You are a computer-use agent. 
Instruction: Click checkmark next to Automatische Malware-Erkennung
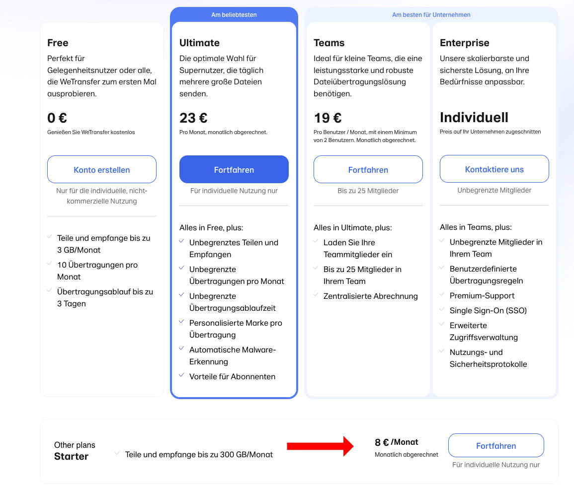click(x=181, y=348)
